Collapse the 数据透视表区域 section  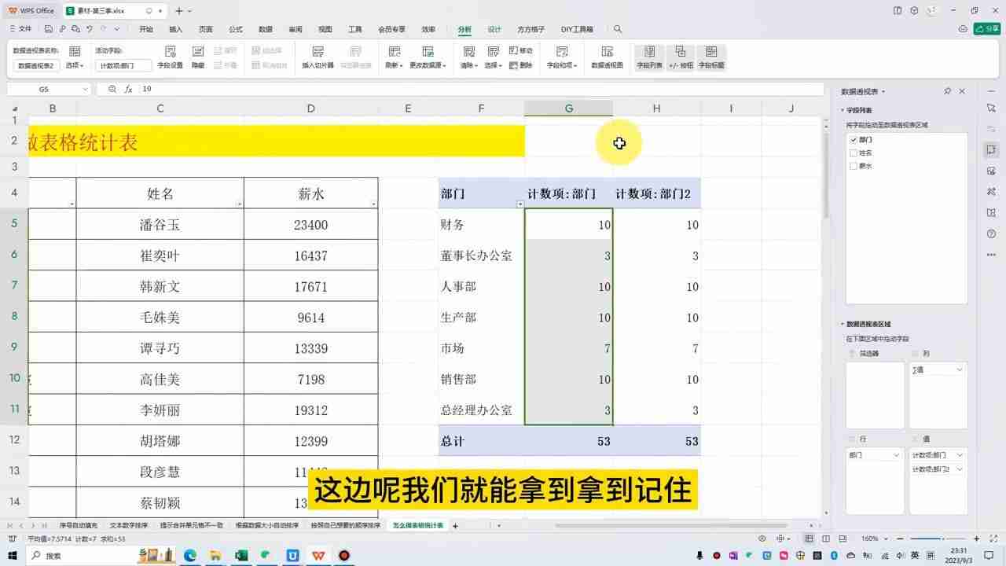(x=843, y=324)
